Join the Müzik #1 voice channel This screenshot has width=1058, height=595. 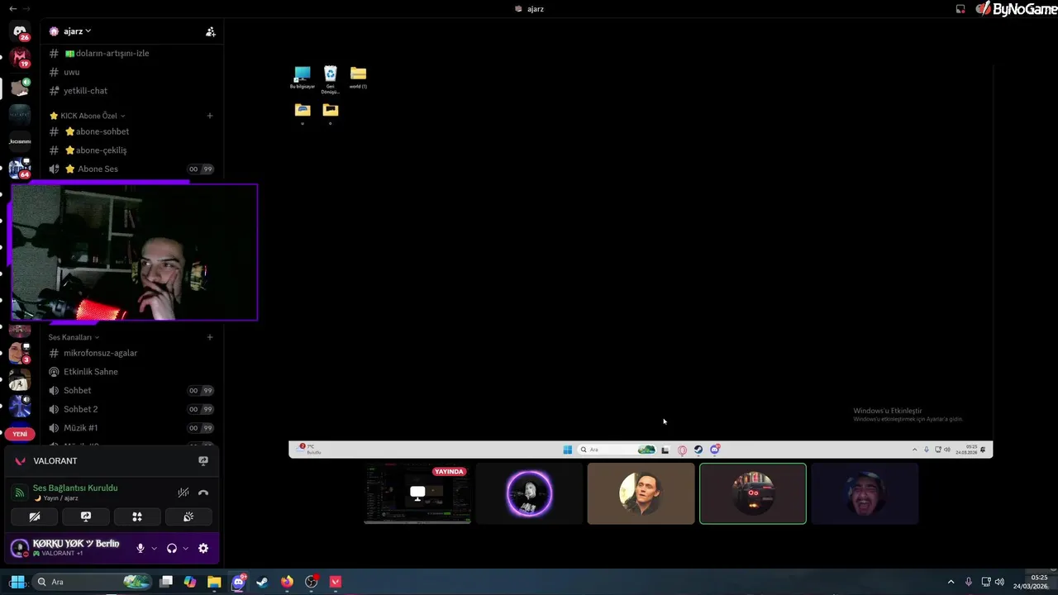point(131,428)
